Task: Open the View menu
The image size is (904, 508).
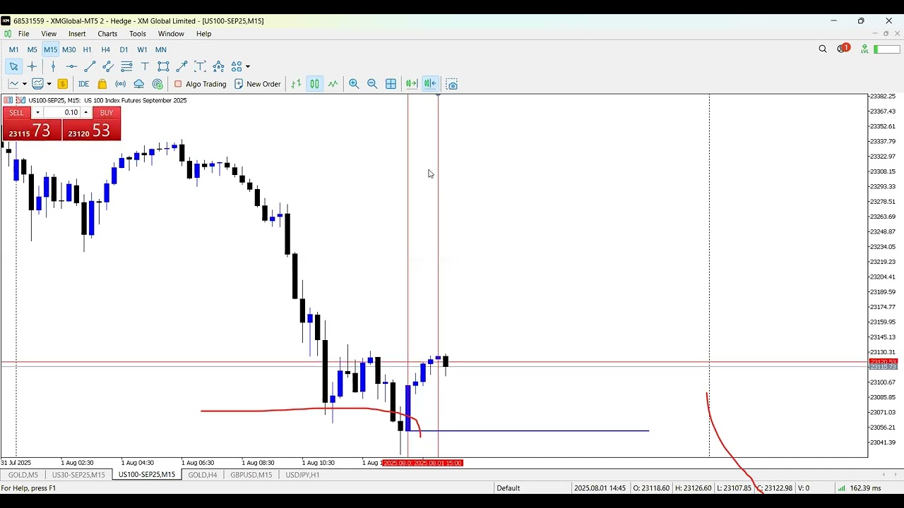Action: click(x=49, y=34)
